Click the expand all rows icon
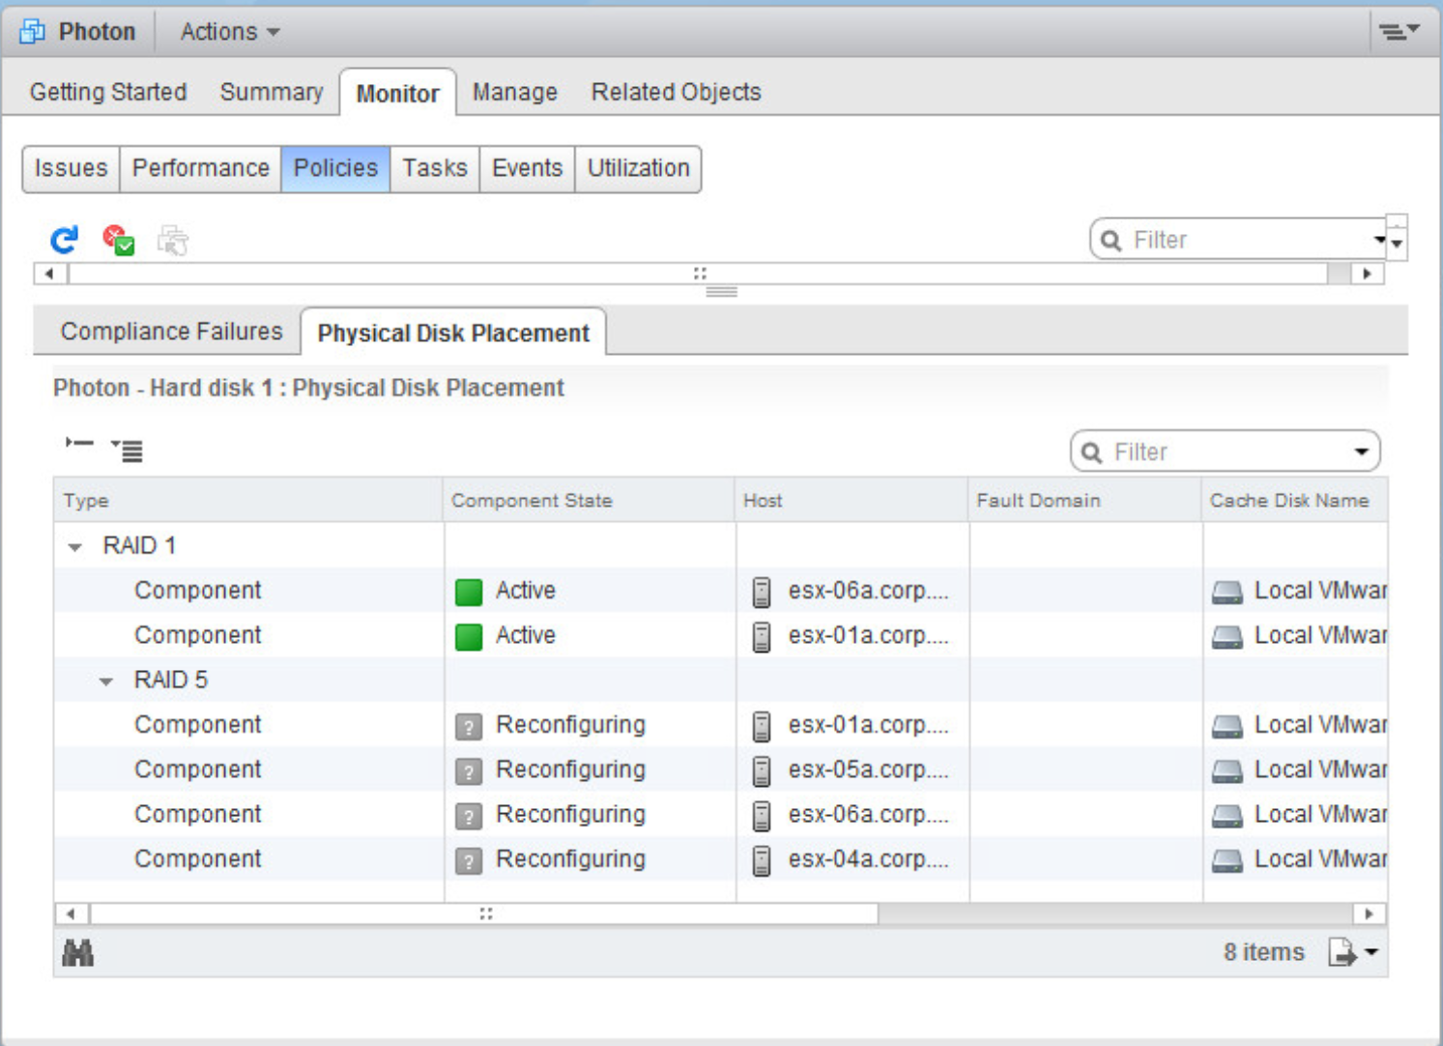The width and height of the screenshot is (1443, 1046). 127,450
